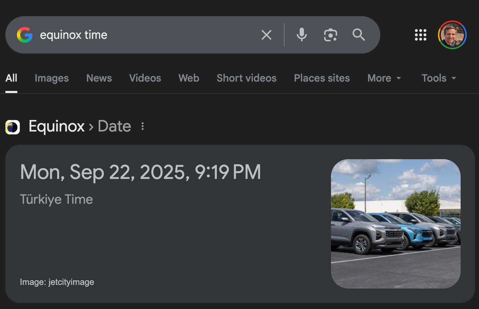The width and height of the screenshot is (479, 309).
Task: Expand the Tools dropdown
Action: point(439,78)
